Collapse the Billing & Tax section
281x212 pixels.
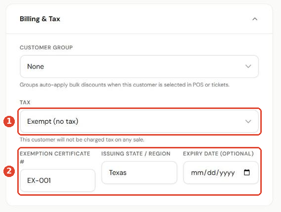[x=255, y=19]
